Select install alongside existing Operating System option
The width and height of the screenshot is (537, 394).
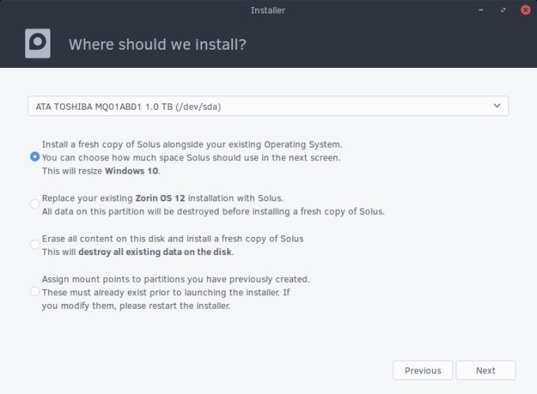[35, 157]
